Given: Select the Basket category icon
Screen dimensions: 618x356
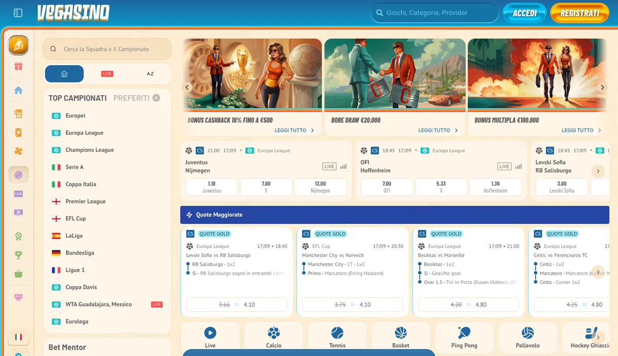Looking at the screenshot, I should click(x=401, y=336).
